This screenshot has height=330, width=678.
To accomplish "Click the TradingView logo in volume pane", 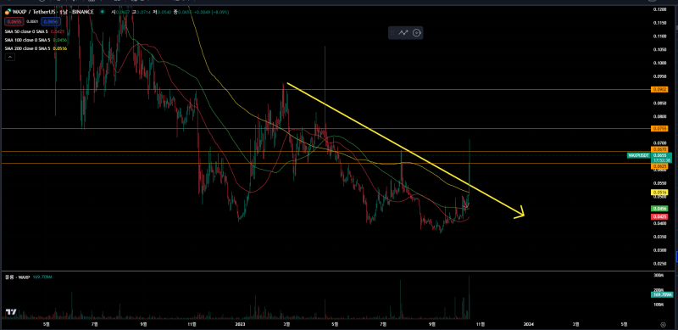I will 11,311.
